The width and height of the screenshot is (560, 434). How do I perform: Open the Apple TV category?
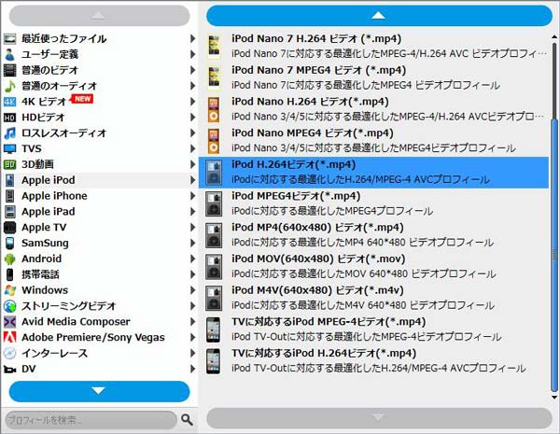pyautogui.click(x=99, y=228)
